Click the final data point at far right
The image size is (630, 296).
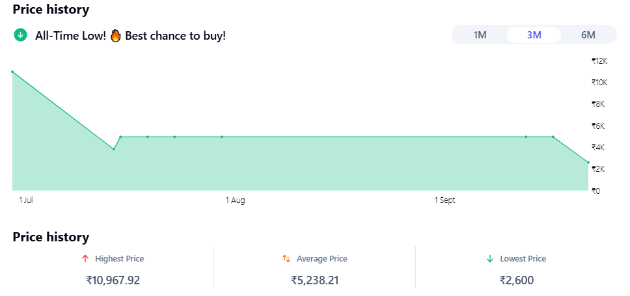click(588, 163)
